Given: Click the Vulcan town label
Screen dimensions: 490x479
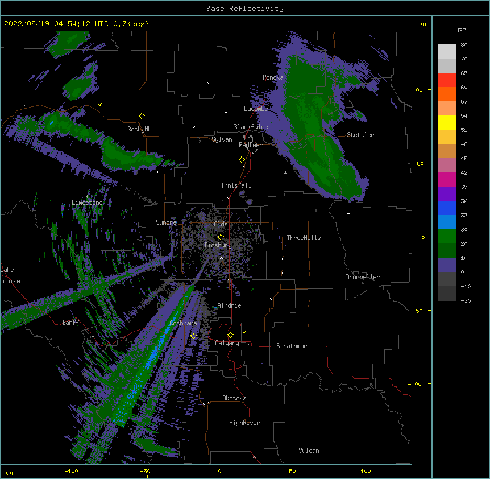Looking at the screenshot, I should click(309, 451).
